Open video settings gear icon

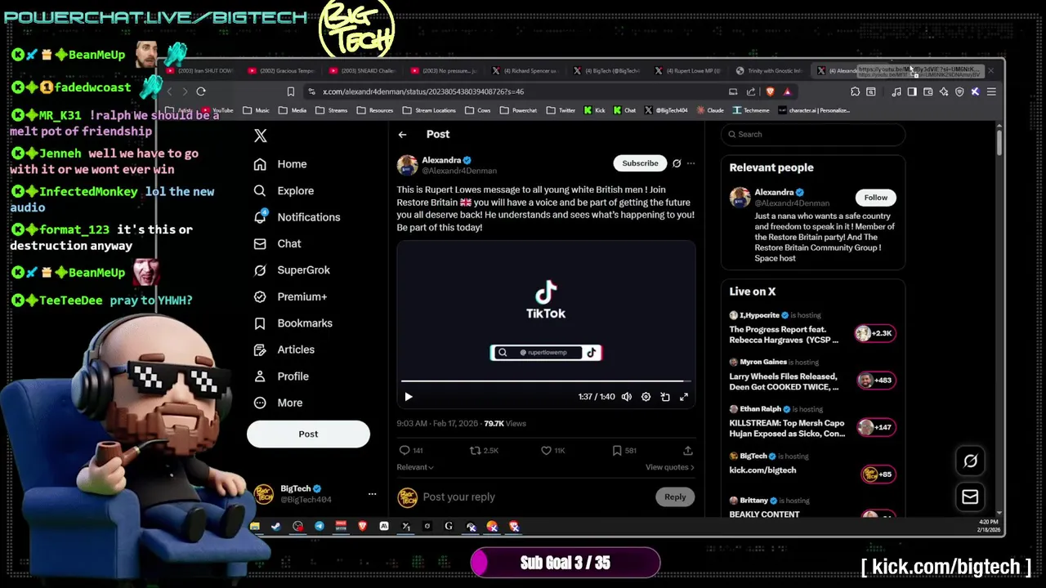646,397
